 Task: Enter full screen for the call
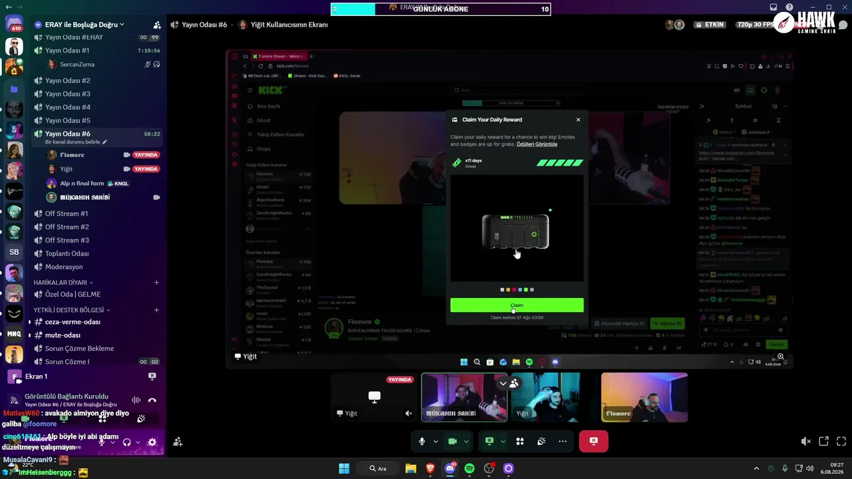point(841,441)
